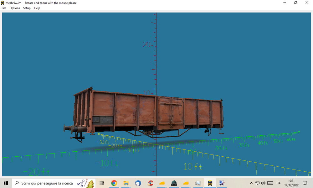Click the green 'Y' axis marker

tap(299, 132)
